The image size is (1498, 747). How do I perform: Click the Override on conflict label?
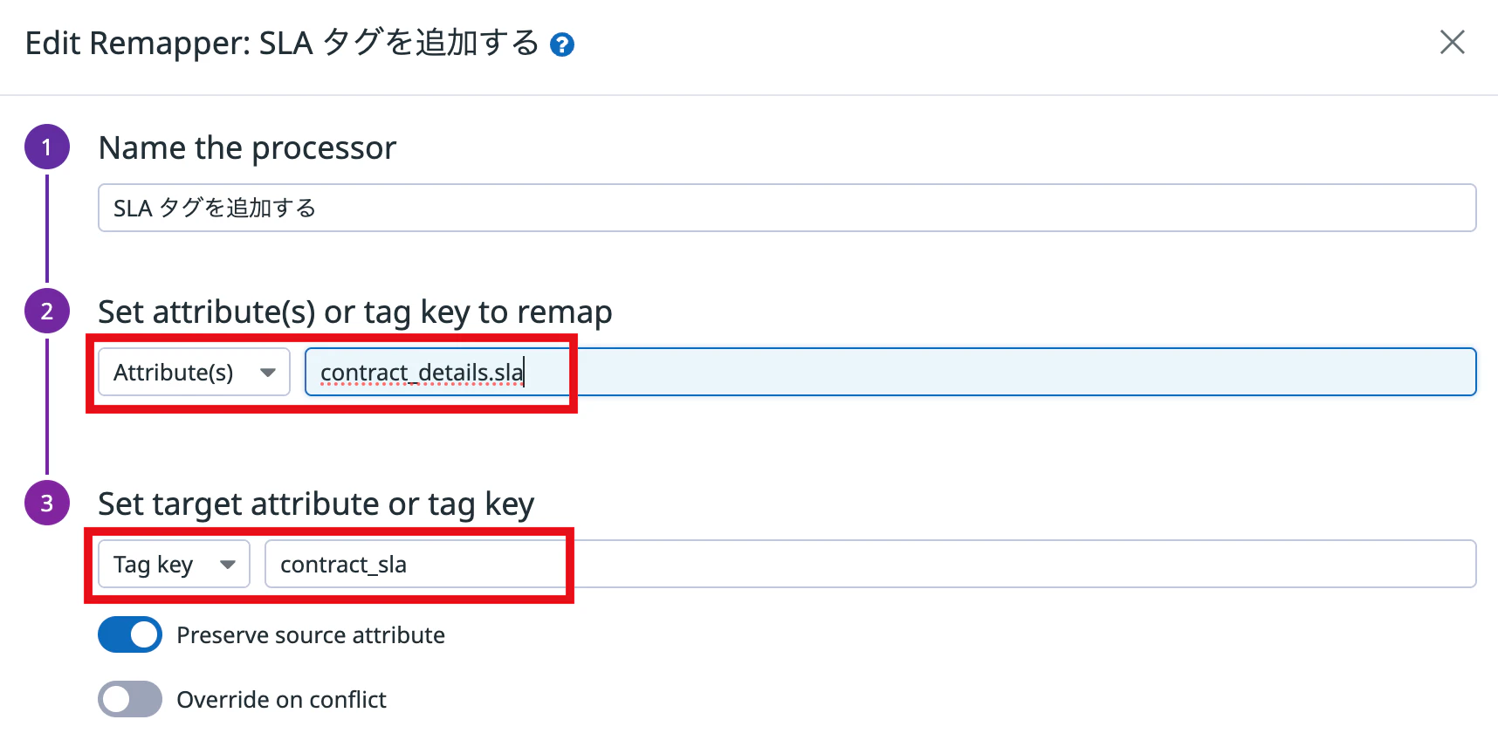(281, 700)
